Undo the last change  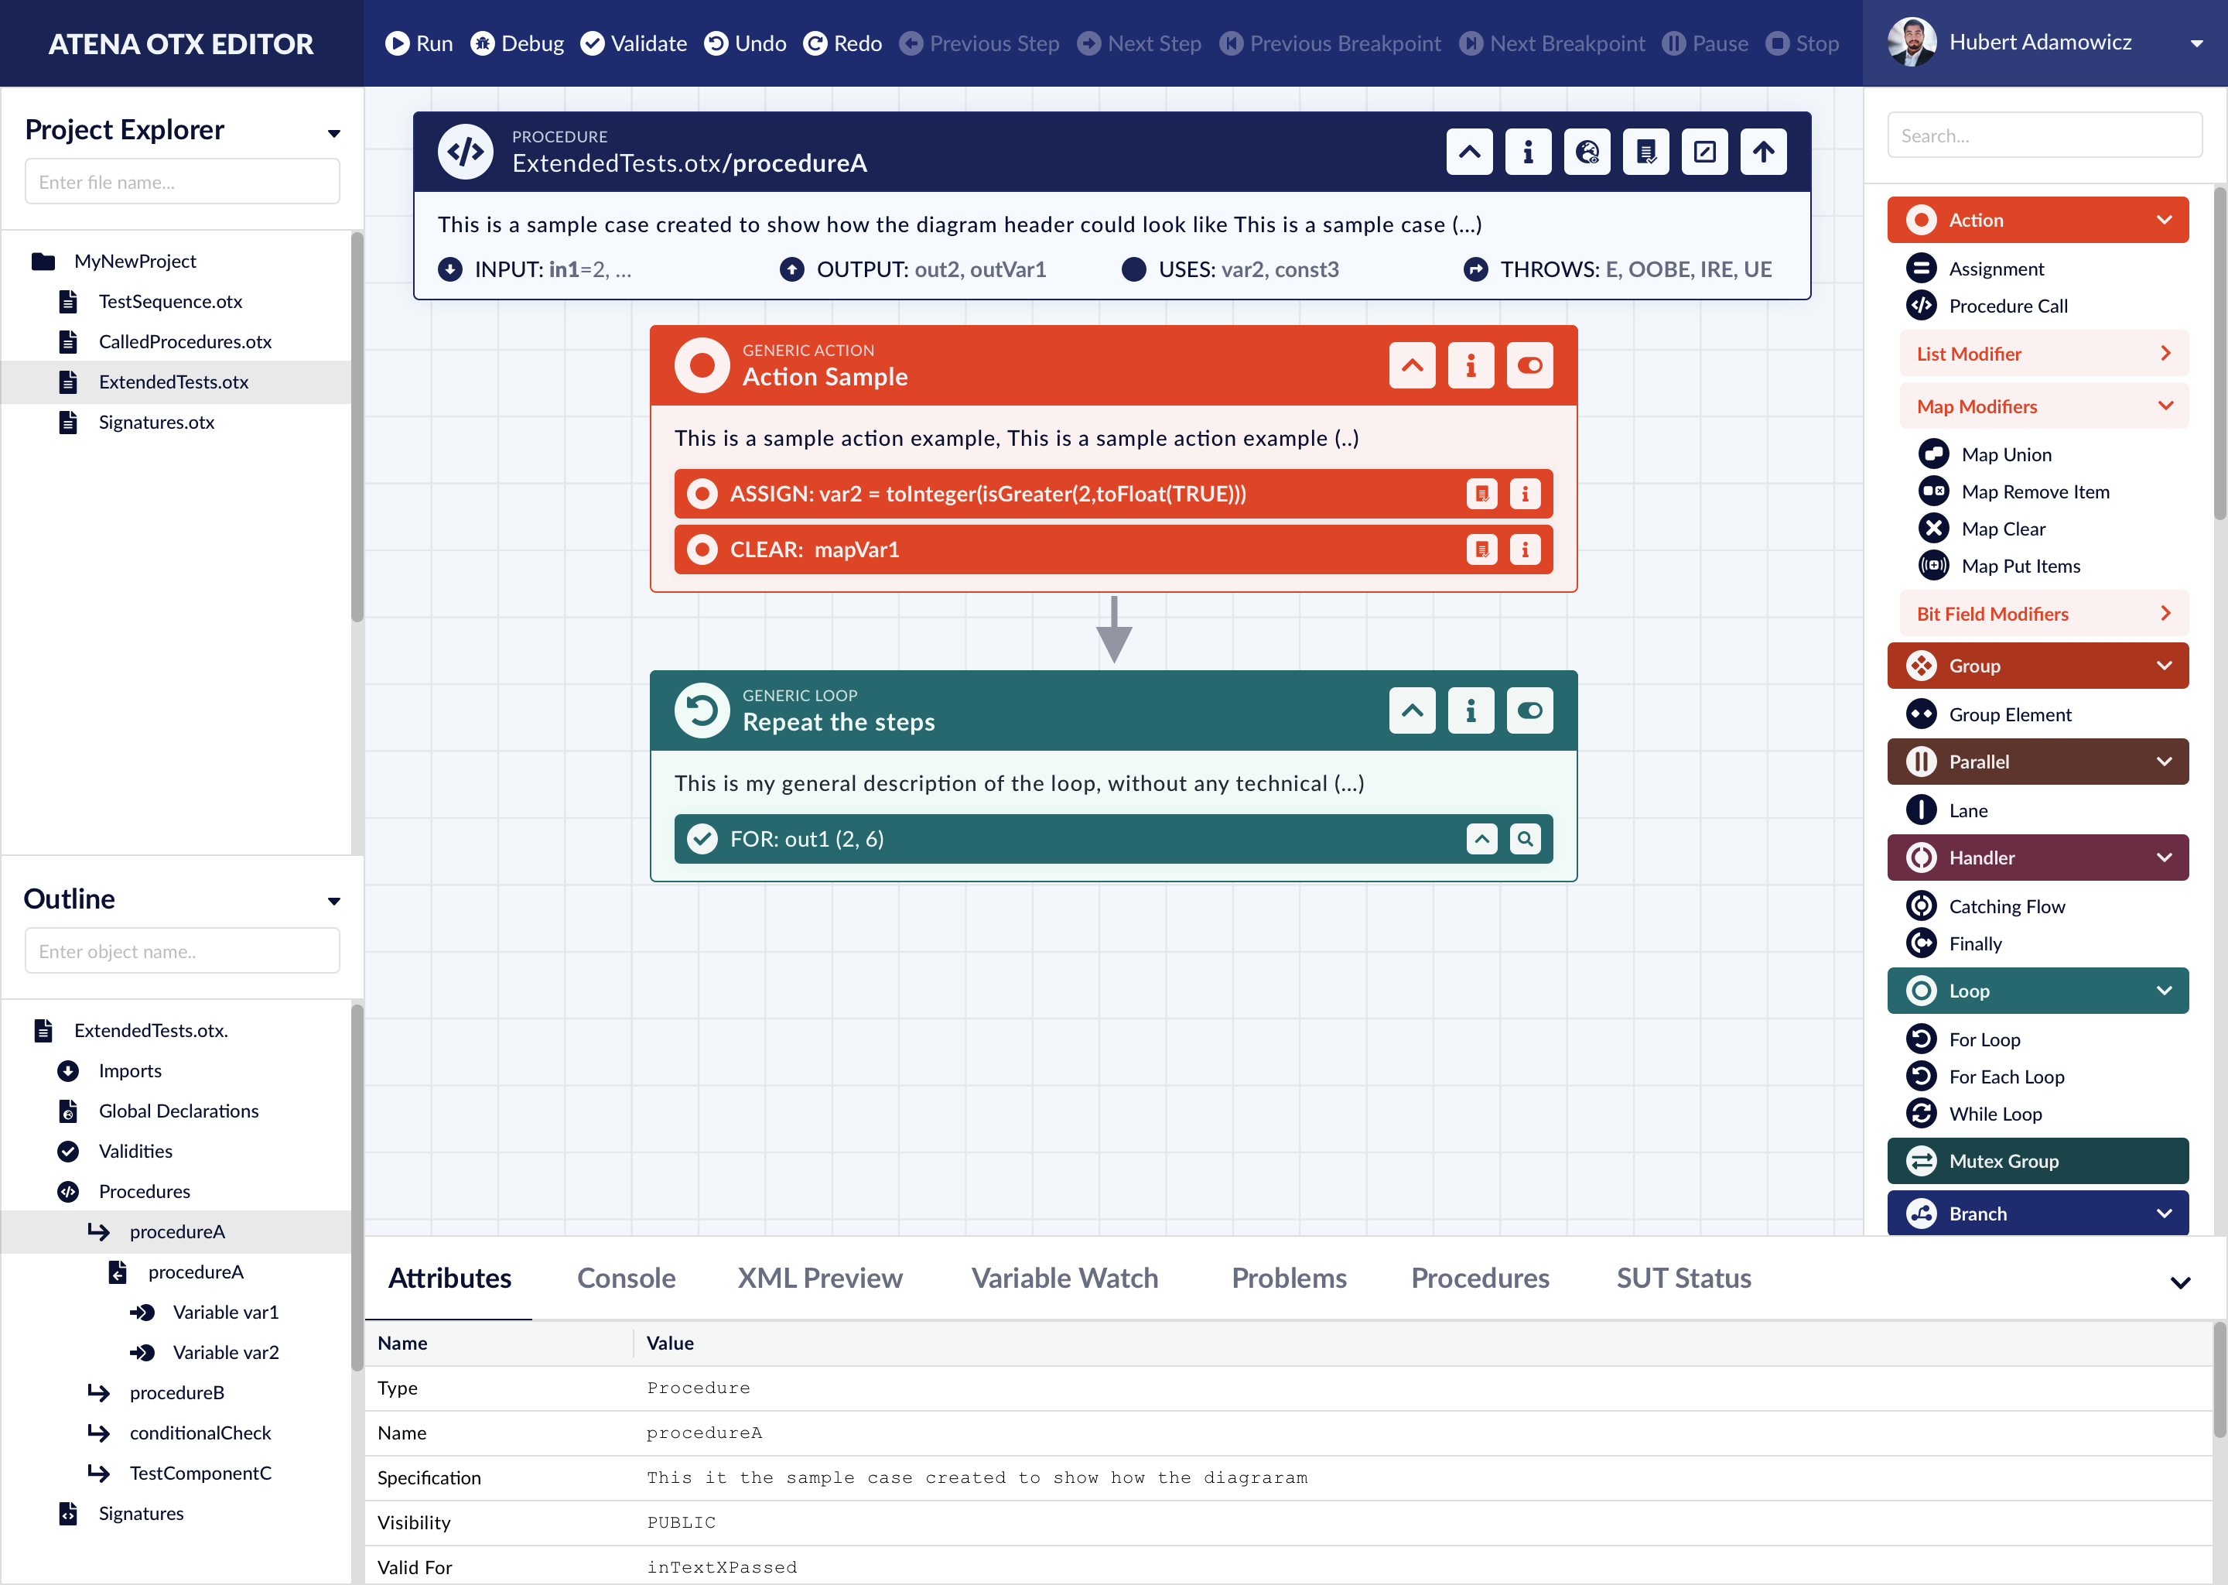coord(745,43)
